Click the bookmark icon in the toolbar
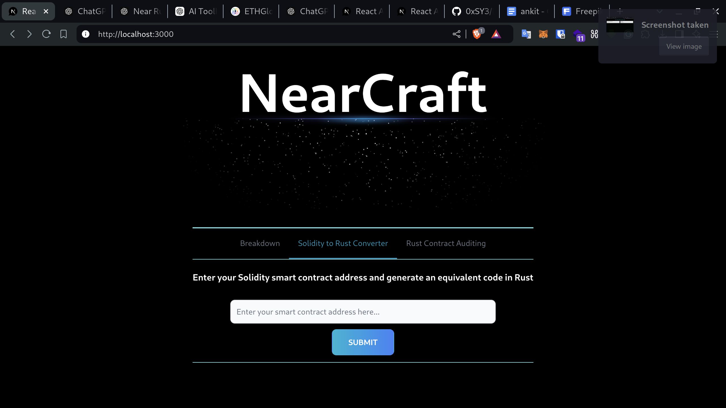The width and height of the screenshot is (726, 408). (x=64, y=34)
